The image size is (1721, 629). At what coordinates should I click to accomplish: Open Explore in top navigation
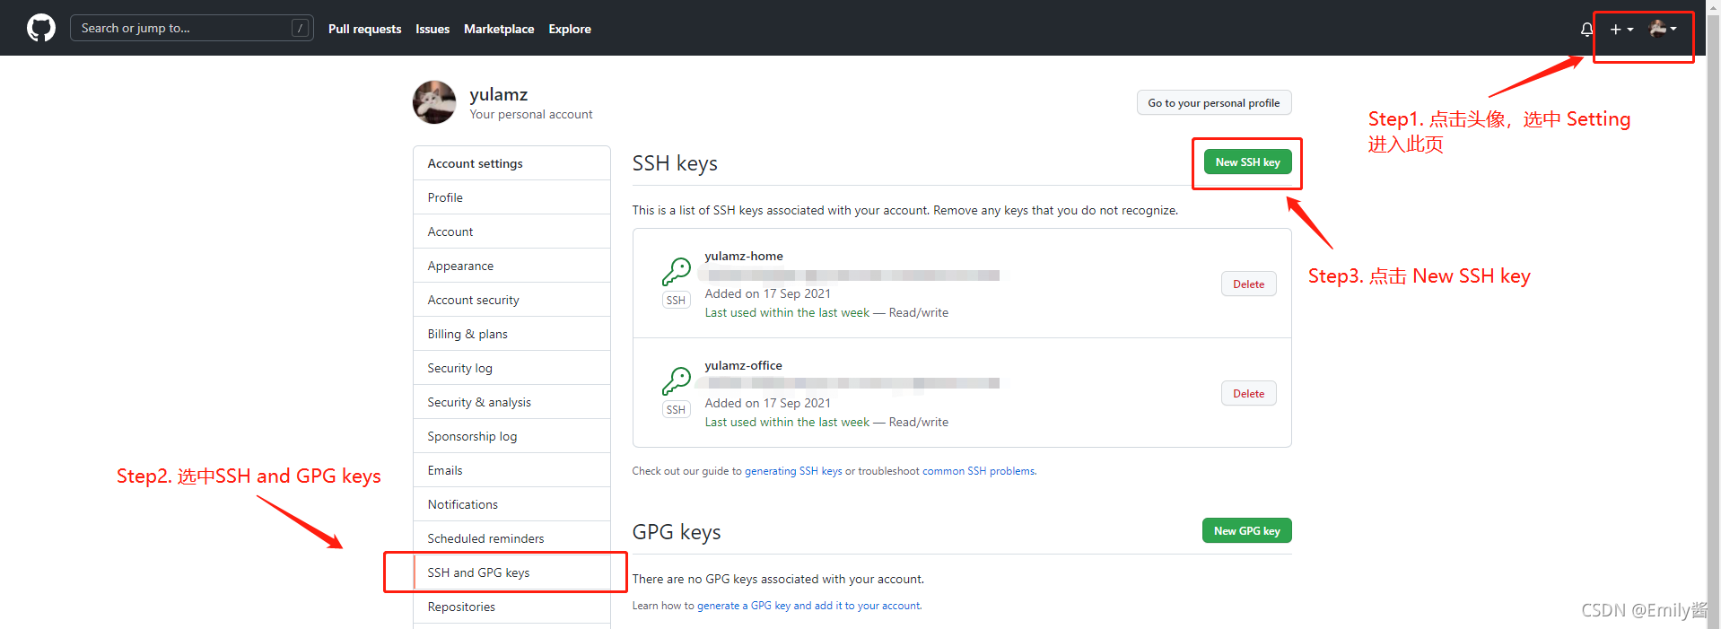570,29
